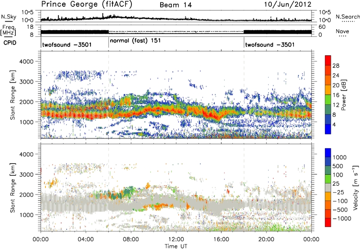Click blue segment of Power colorbar
This screenshot has height=249, width=360.
click(328, 129)
